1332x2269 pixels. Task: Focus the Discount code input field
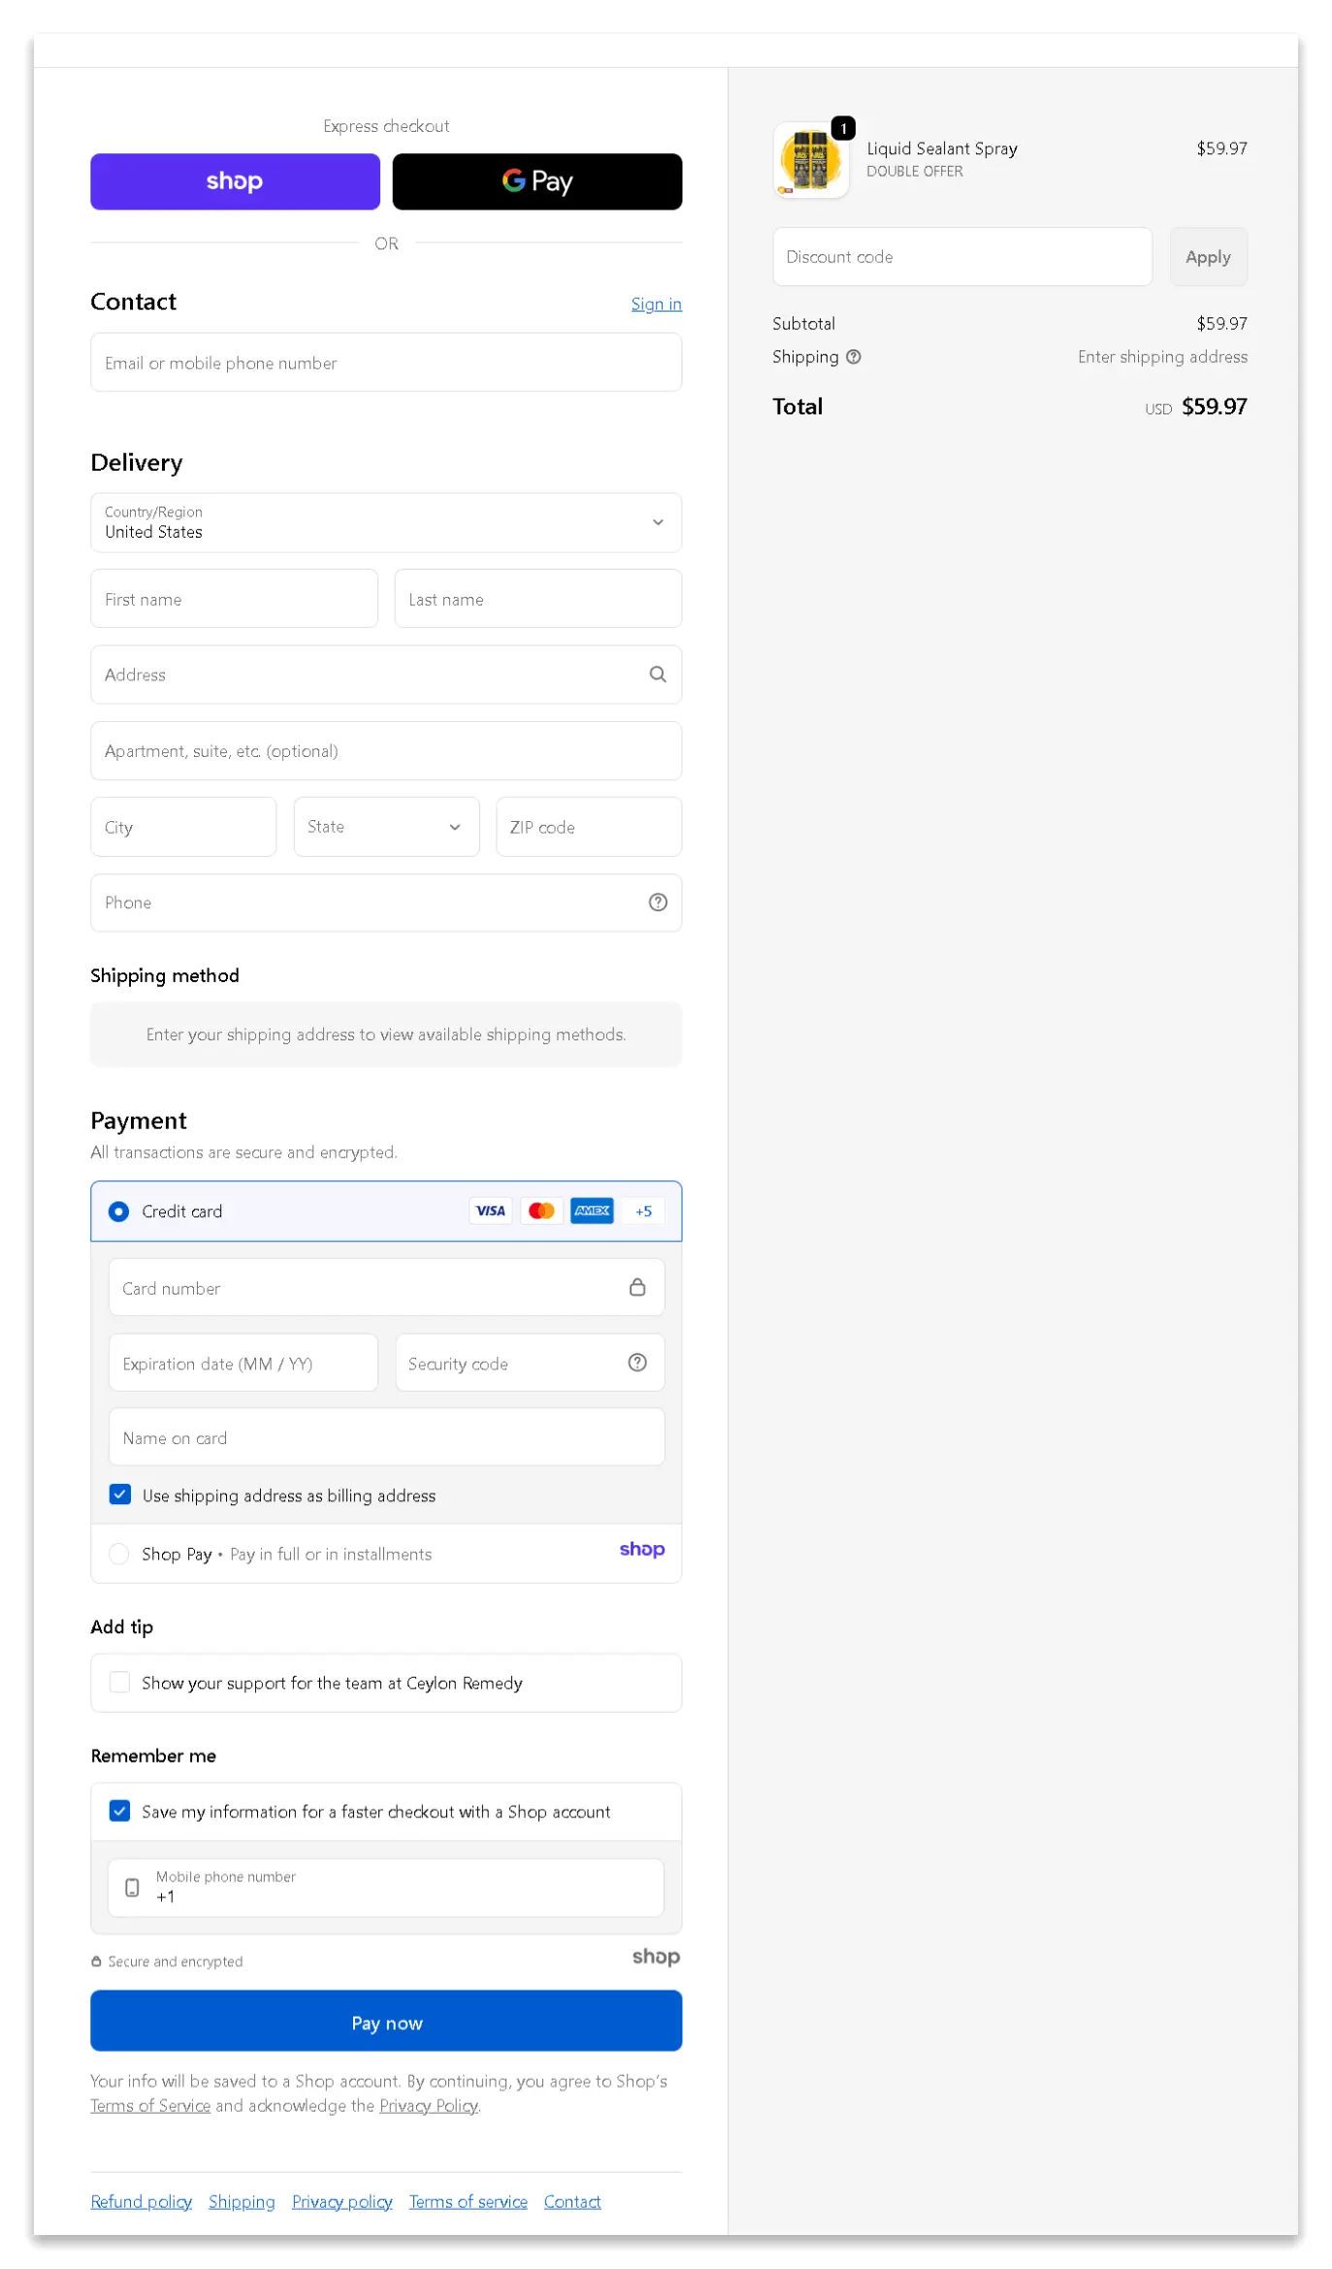[x=960, y=257]
